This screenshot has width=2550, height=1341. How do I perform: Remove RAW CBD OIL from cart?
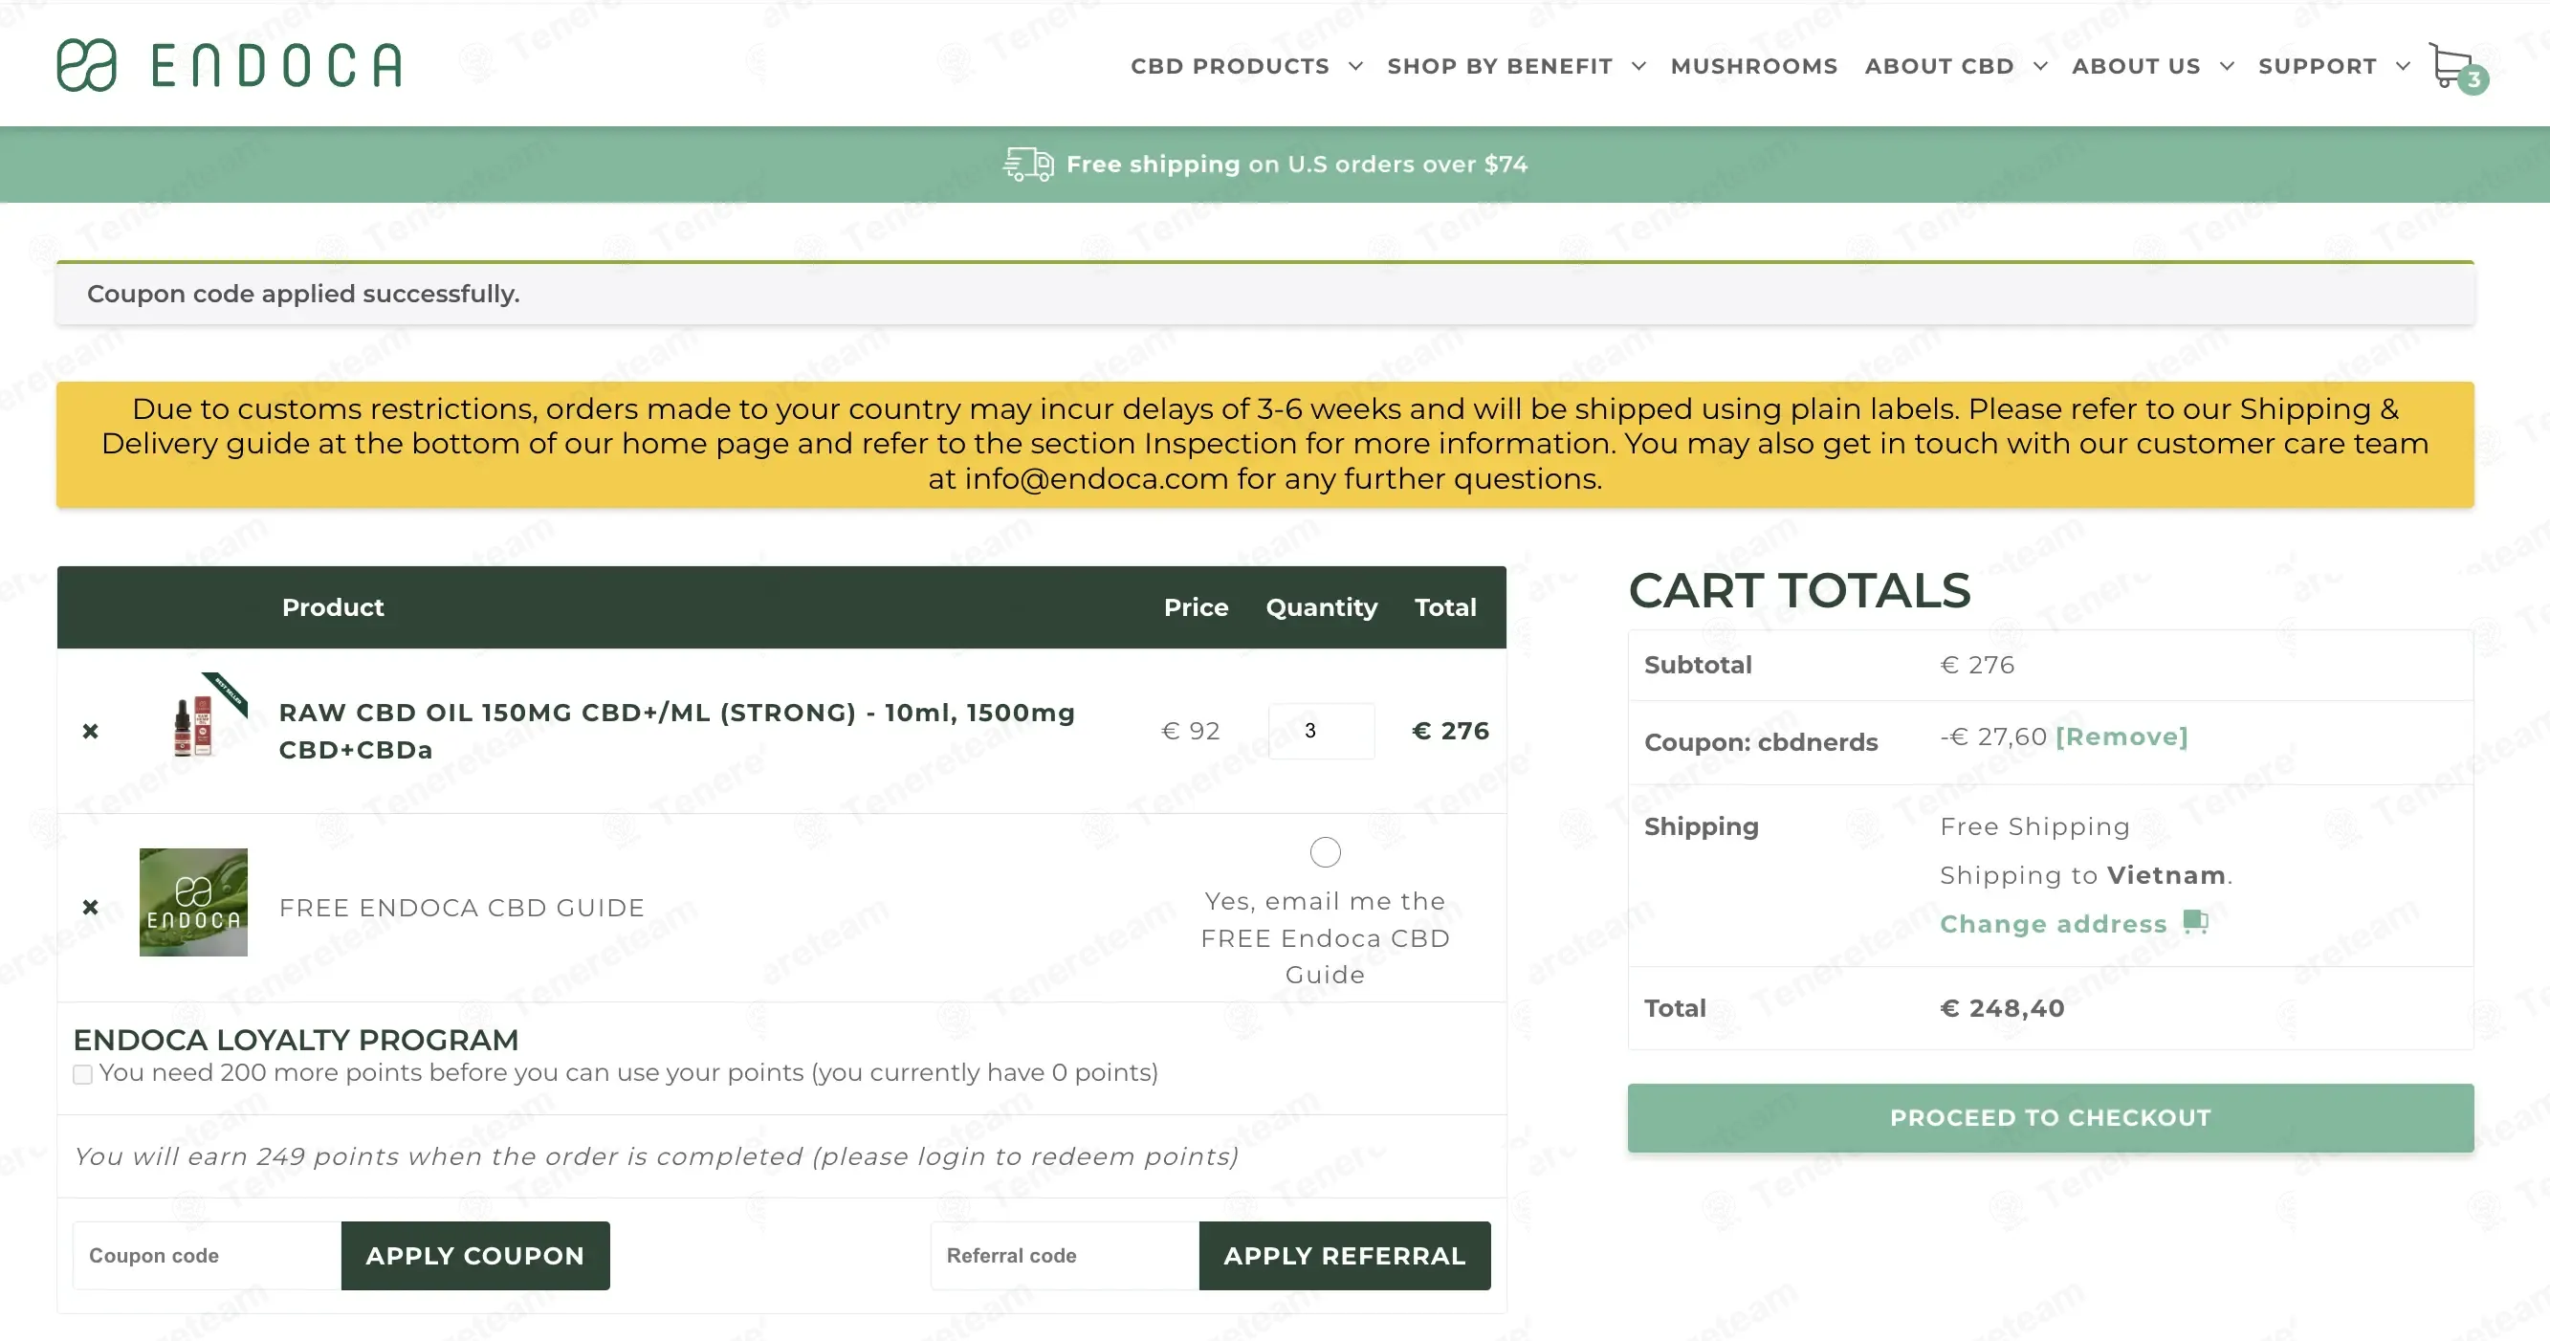point(90,732)
